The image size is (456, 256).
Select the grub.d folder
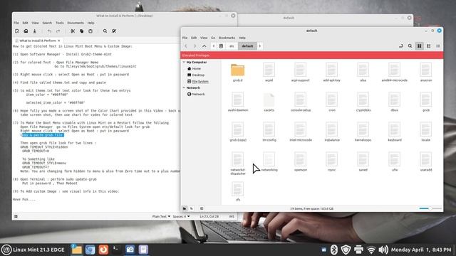tap(237, 73)
